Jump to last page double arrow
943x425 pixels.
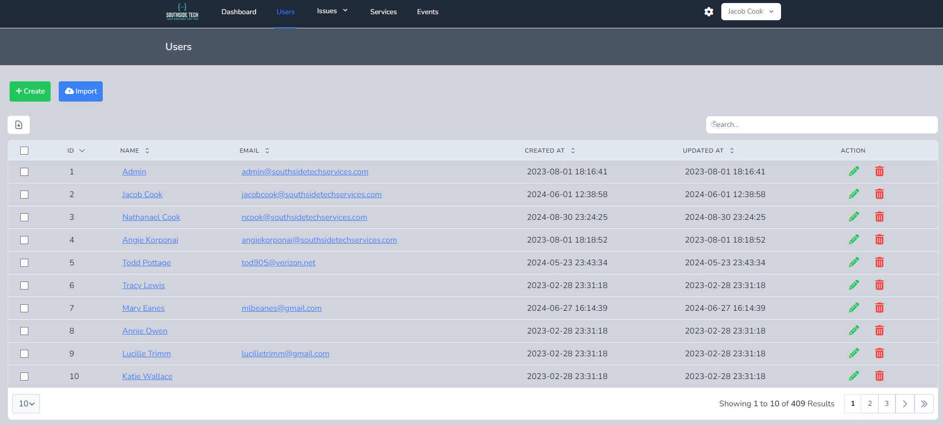(924, 404)
